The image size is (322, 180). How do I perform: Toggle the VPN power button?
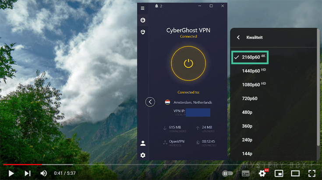coord(188,63)
